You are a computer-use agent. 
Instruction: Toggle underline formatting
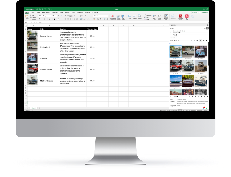tap(44, 19)
